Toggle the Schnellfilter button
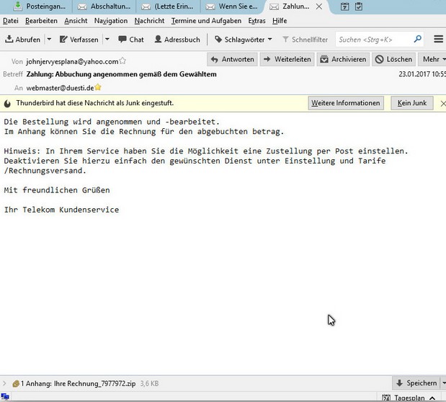Screen dimensions: 446x402 [x=305, y=40]
